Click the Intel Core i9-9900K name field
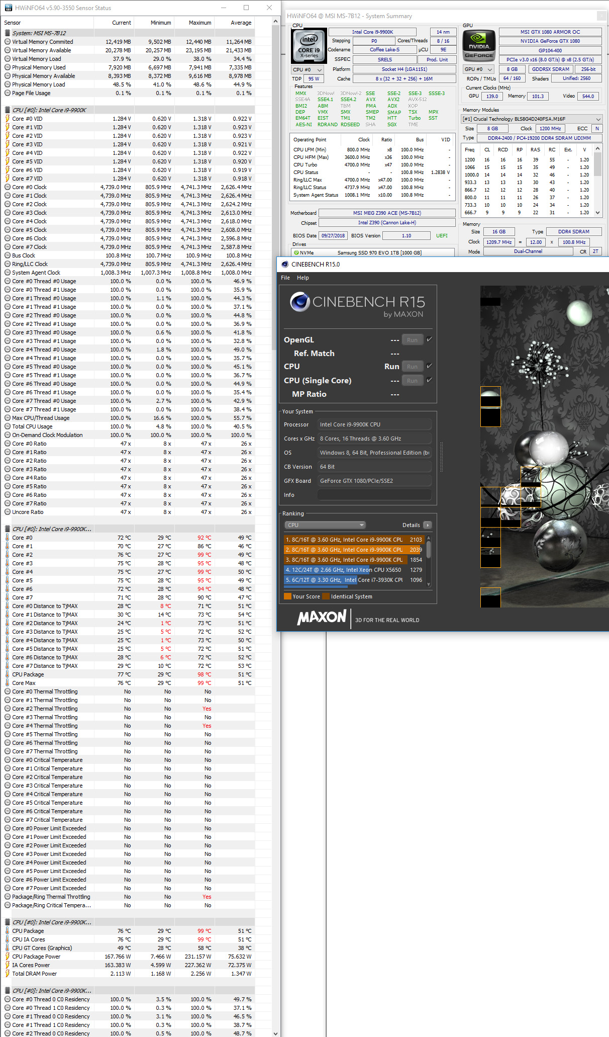Viewport: 609px width, 1037px height. click(x=372, y=32)
